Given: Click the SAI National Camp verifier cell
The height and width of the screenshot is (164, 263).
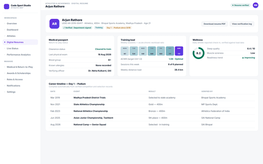Looking at the screenshot, I should [211, 118].
